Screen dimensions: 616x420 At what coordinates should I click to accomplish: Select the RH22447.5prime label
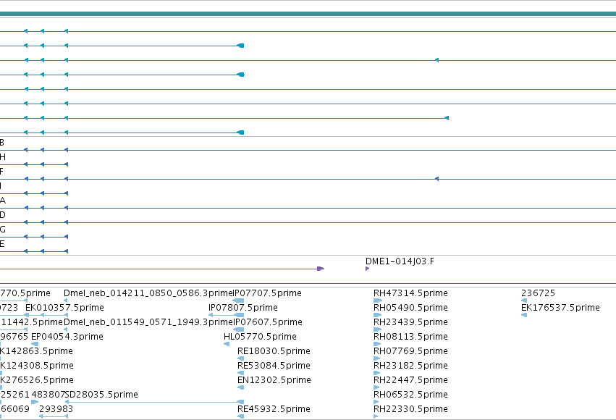click(410, 380)
